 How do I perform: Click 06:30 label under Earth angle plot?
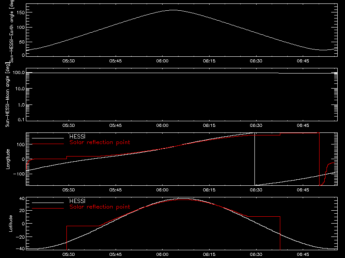[256, 61]
